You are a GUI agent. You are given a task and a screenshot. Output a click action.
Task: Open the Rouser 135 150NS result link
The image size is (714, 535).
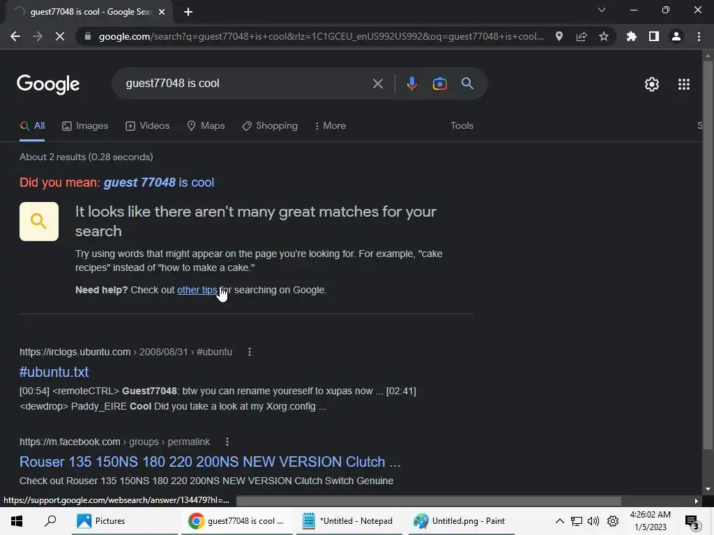point(210,462)
